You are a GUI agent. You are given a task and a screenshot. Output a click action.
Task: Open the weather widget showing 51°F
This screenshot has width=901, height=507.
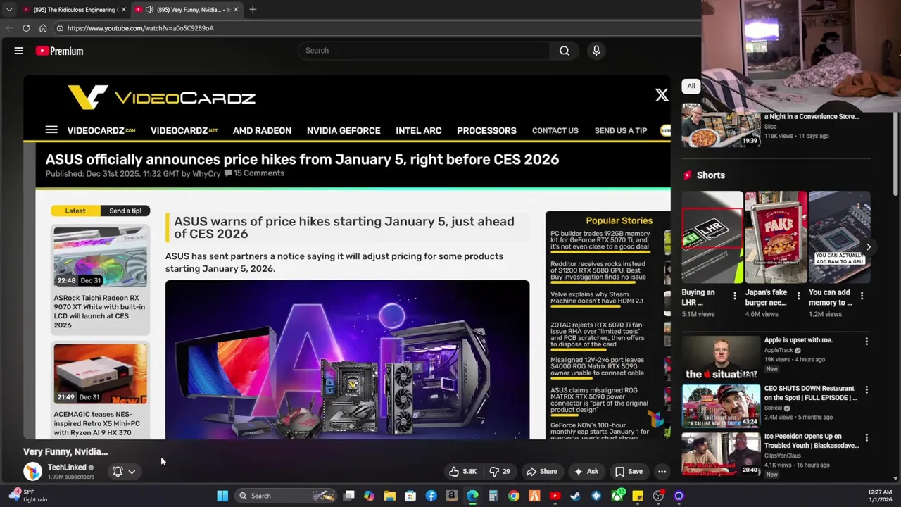point(28,496)
